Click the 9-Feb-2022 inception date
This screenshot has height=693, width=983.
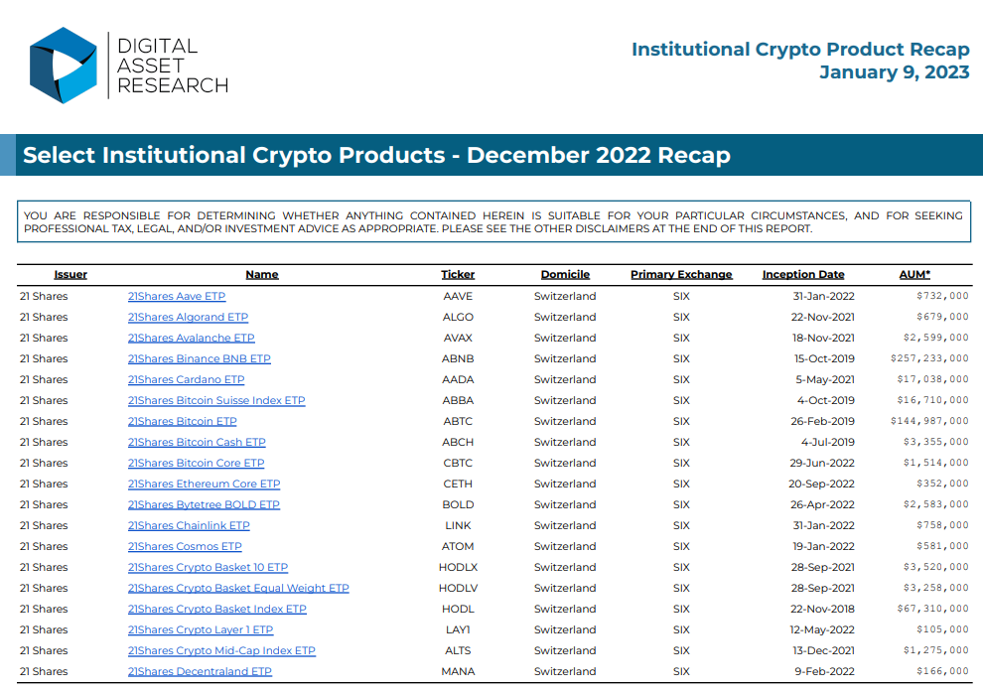[x=824, y=671]
